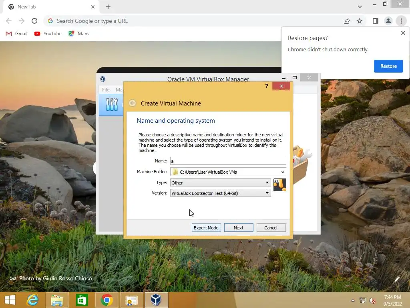
Task: Open the Machine menu in VirtualBox Manager
Action: click(119, 89)
